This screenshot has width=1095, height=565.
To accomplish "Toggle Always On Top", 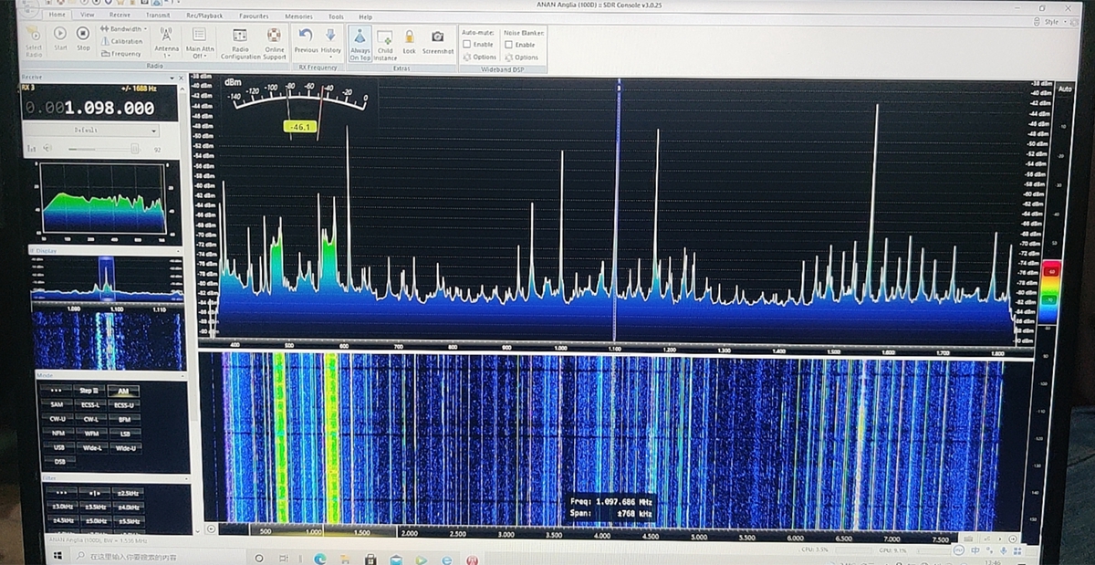I will click(x=360, y=44).
